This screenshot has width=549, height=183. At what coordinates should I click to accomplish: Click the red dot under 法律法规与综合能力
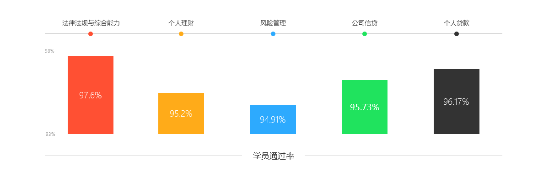click(91, 34)
